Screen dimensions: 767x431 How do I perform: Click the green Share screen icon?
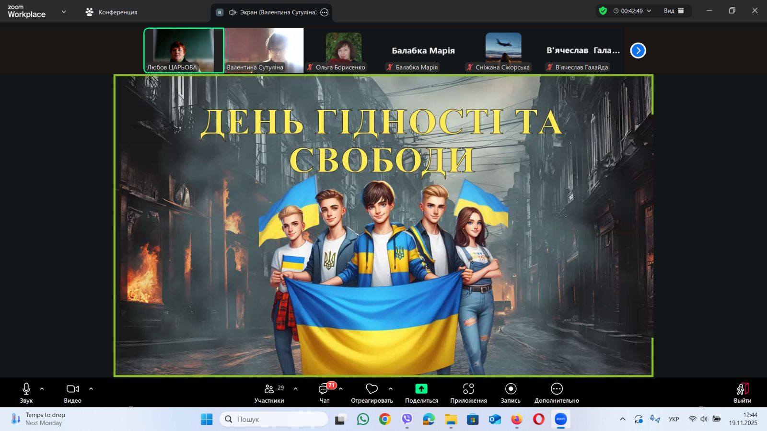point(421,389)
